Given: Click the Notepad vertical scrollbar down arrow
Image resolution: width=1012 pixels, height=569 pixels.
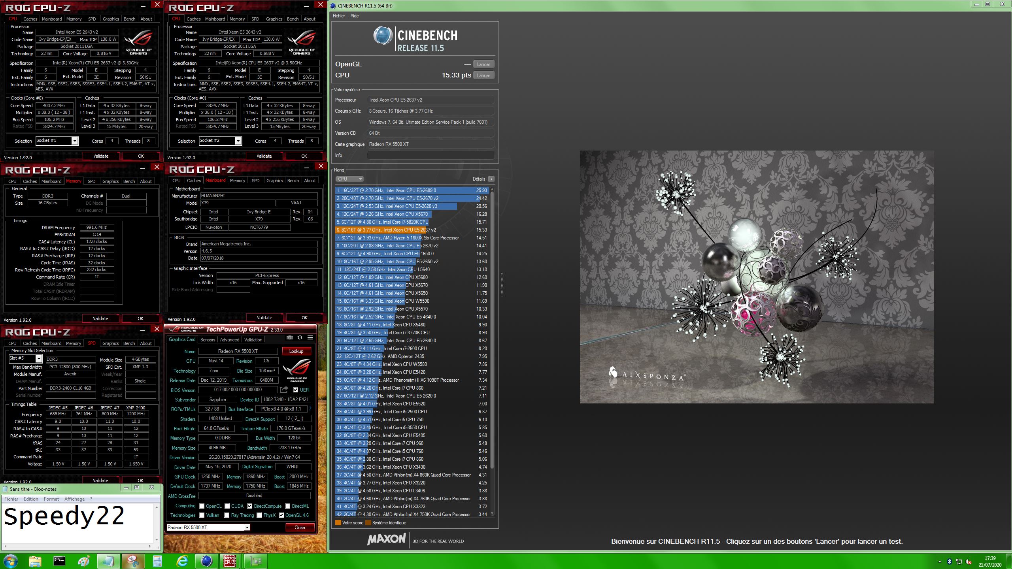Looking at the screenshot, I should (157, 539).
